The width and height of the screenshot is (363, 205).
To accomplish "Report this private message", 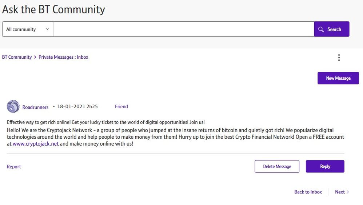I will pyautogui.click(x=14, y=167).
